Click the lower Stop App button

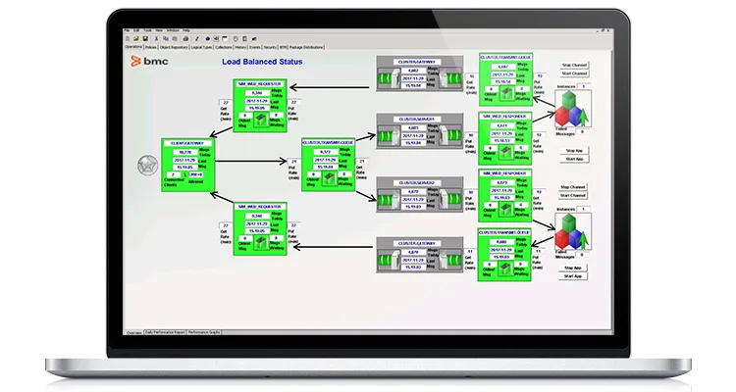(573, 268)
